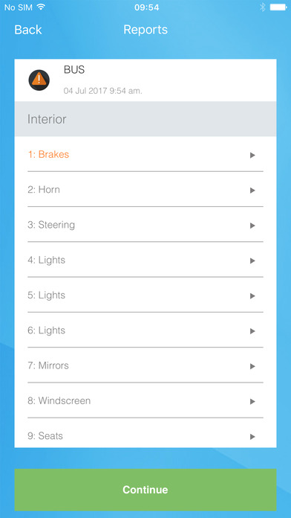The height and width of the screenshot is (518, 291).
Task: Select the 2: Horn item
Action: tap(145, 189)
